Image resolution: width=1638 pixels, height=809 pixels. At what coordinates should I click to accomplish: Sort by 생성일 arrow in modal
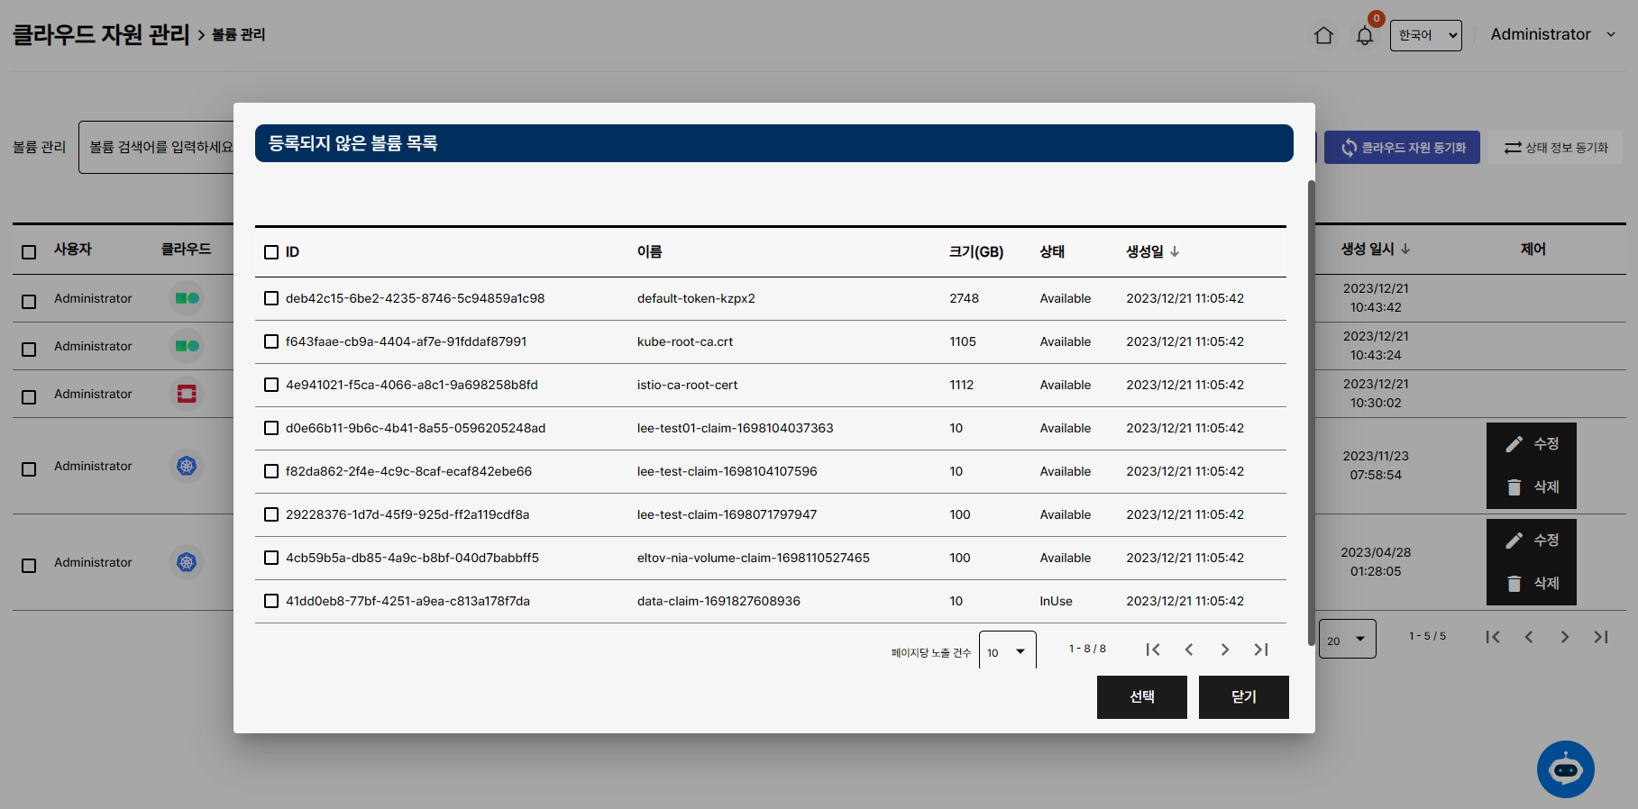(1175, 252)
